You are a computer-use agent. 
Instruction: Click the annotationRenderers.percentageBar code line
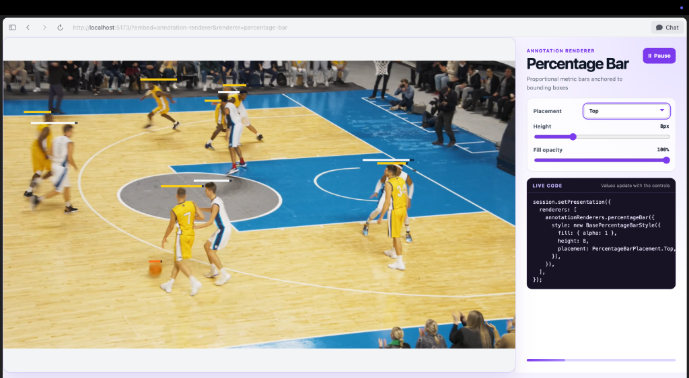[x=600, y=217]
